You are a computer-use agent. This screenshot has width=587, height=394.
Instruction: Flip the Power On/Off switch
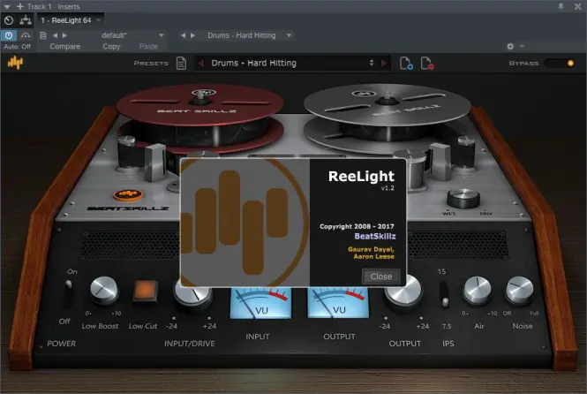pos(69,294)
